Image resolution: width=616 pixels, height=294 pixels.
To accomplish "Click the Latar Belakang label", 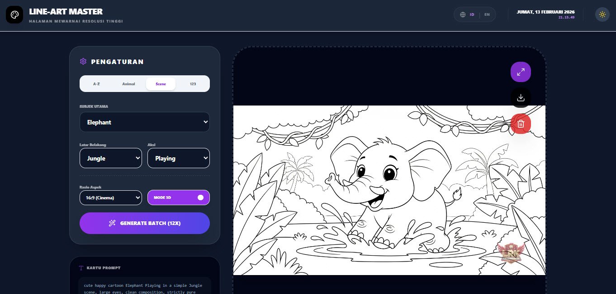I will (93, 145).
